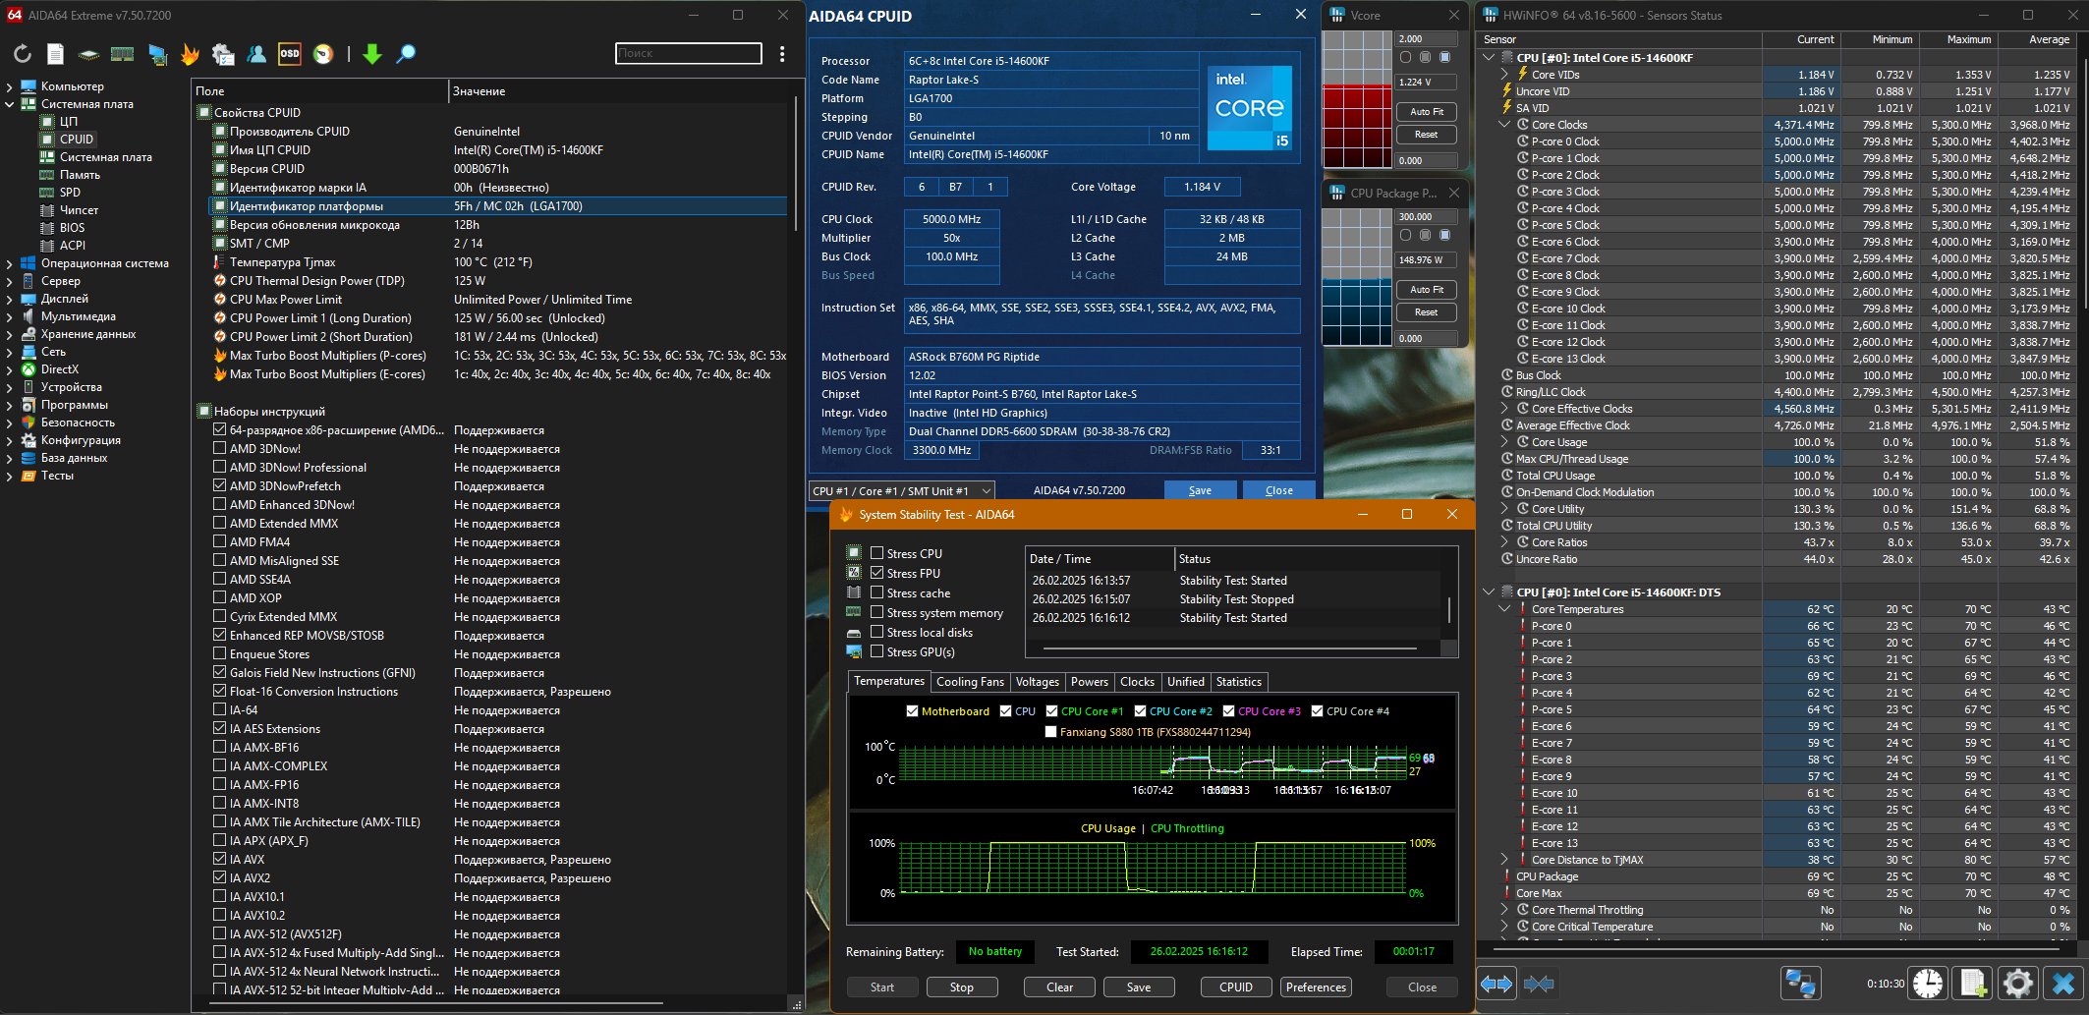This screenshot has height=1015, width=2089.
Task: Collapse the Системная плата tree node
Action: (10, 104)
